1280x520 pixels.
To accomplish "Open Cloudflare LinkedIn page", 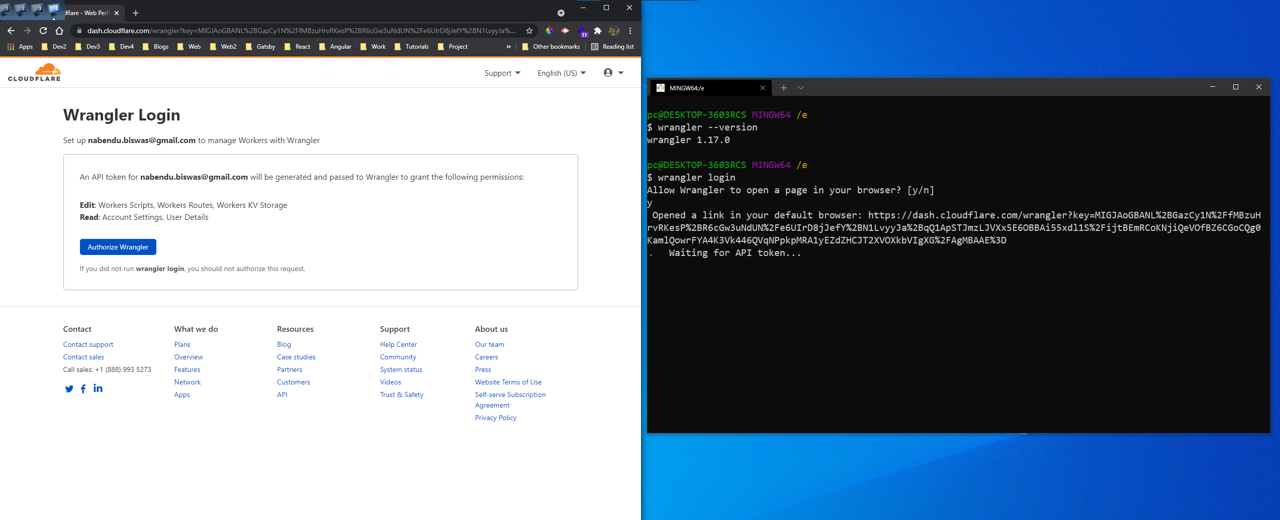I will [98, 388].
